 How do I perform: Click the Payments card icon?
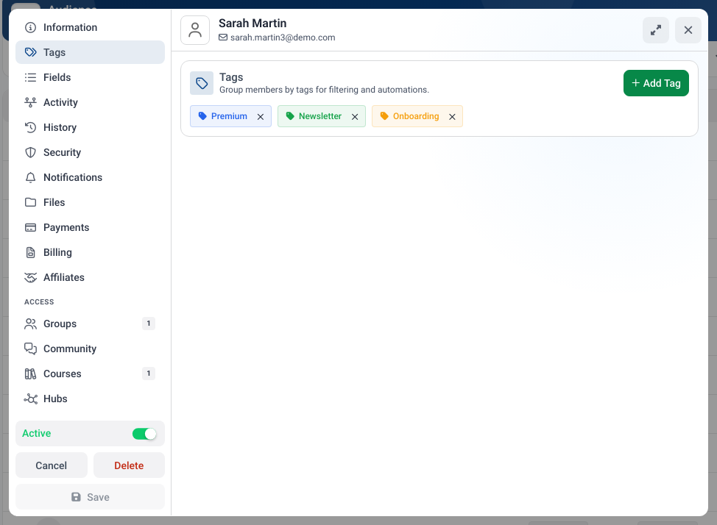pyautogui.click(x=30, y=227)
